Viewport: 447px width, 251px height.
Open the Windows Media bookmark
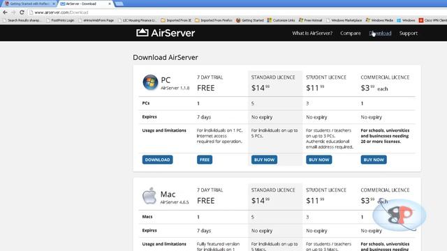point(379,20)
